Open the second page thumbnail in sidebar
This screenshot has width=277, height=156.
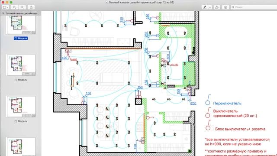click(x=21, y=65)
